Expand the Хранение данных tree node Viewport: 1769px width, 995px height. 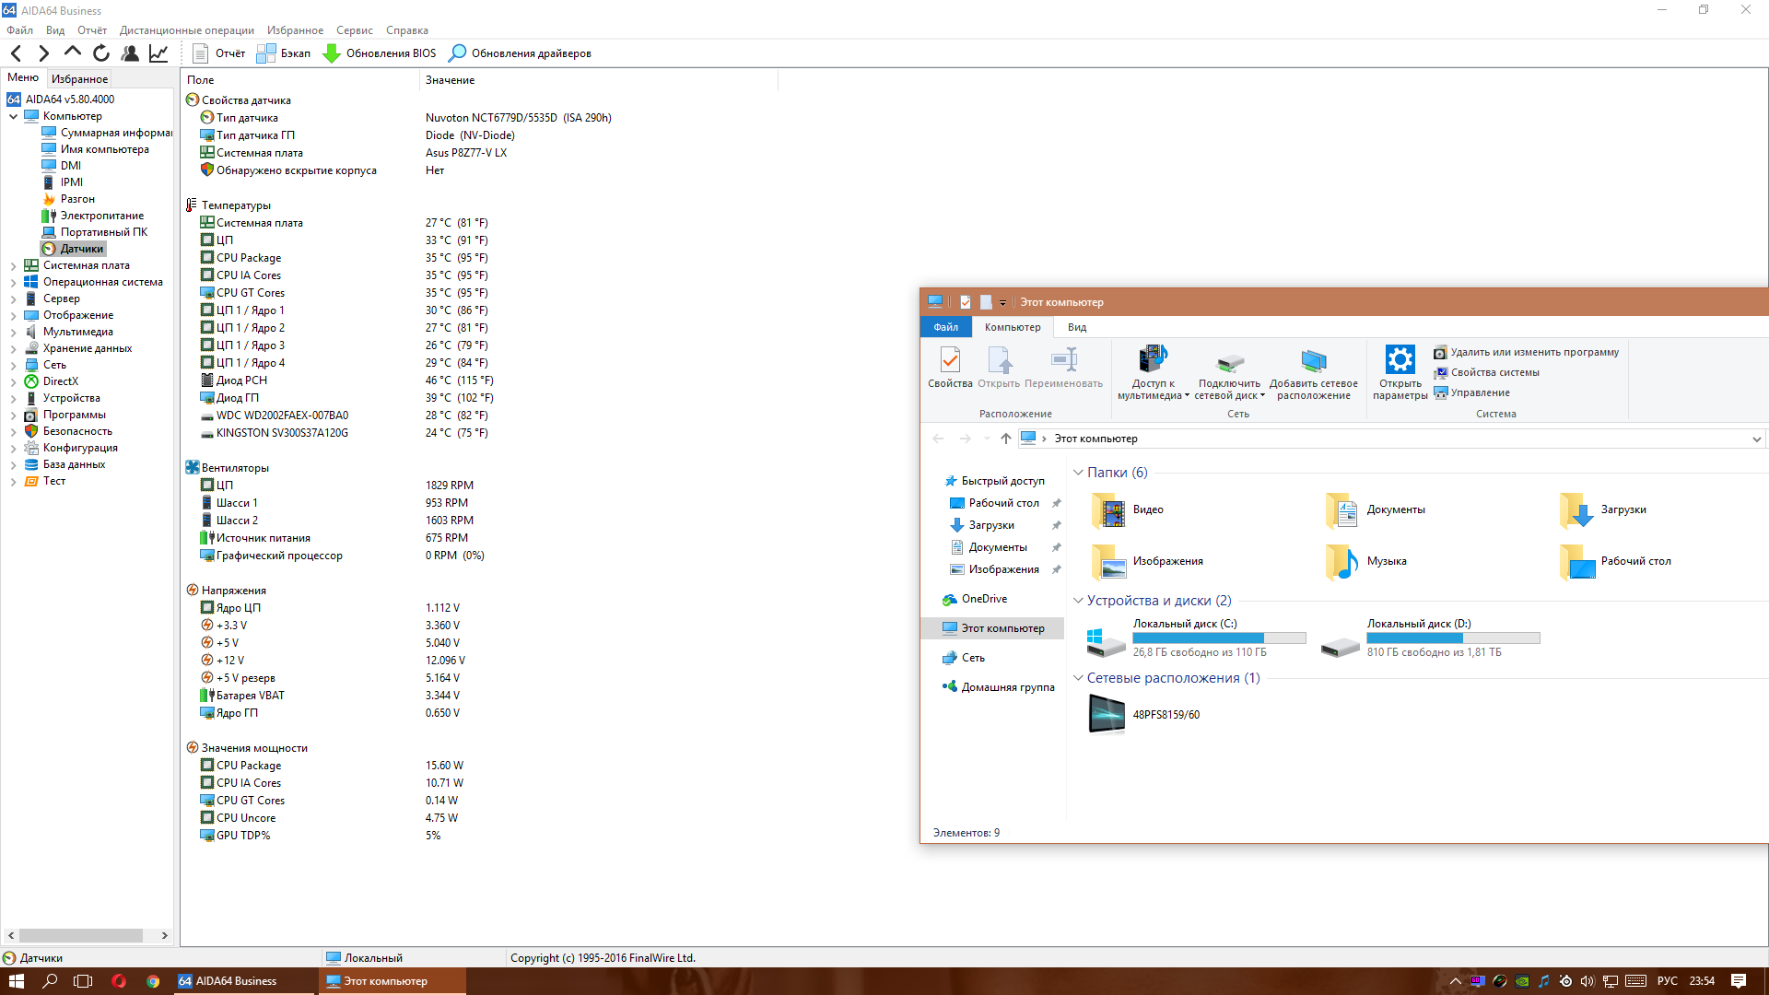click(14, 348)
